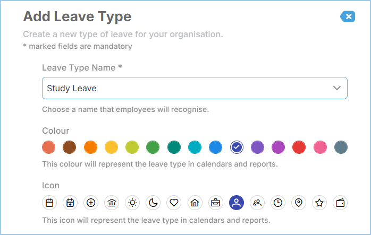Screen dimensions: 371x235
Task: Select the bank building icon
Action: [x=112, y=203]
